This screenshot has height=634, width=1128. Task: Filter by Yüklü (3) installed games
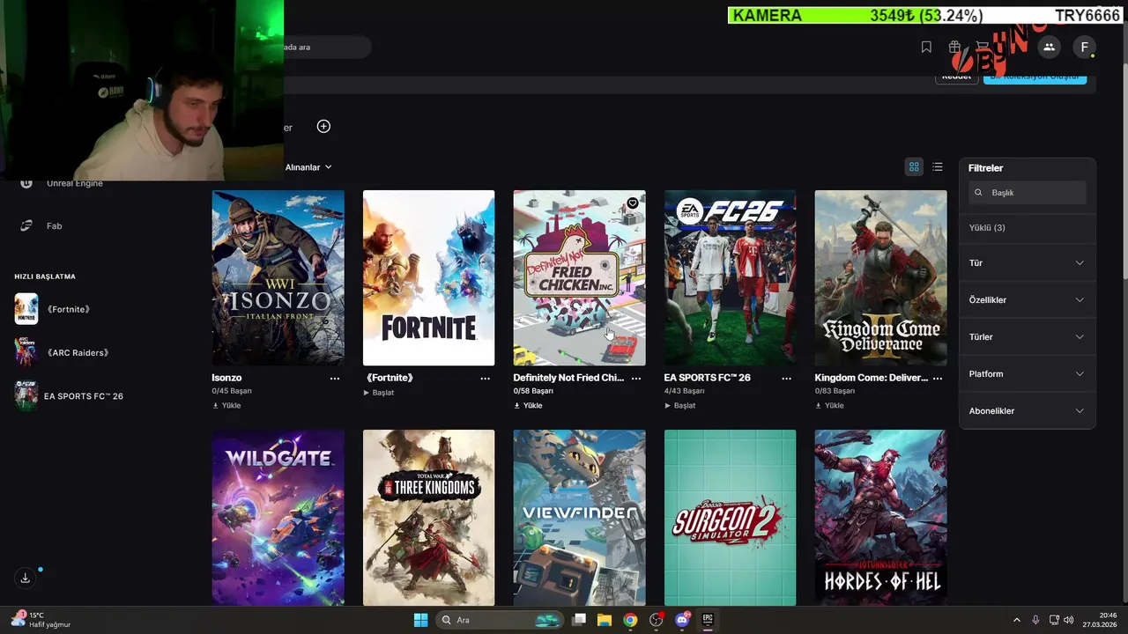tap(987, 228)
